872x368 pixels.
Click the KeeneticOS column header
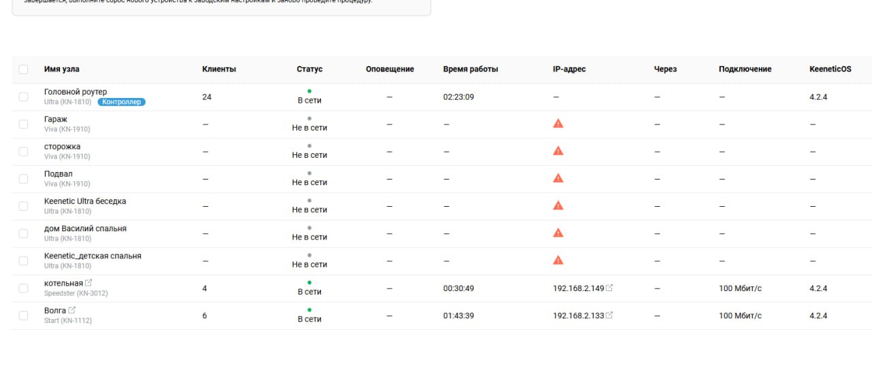(x=830, y=69)
